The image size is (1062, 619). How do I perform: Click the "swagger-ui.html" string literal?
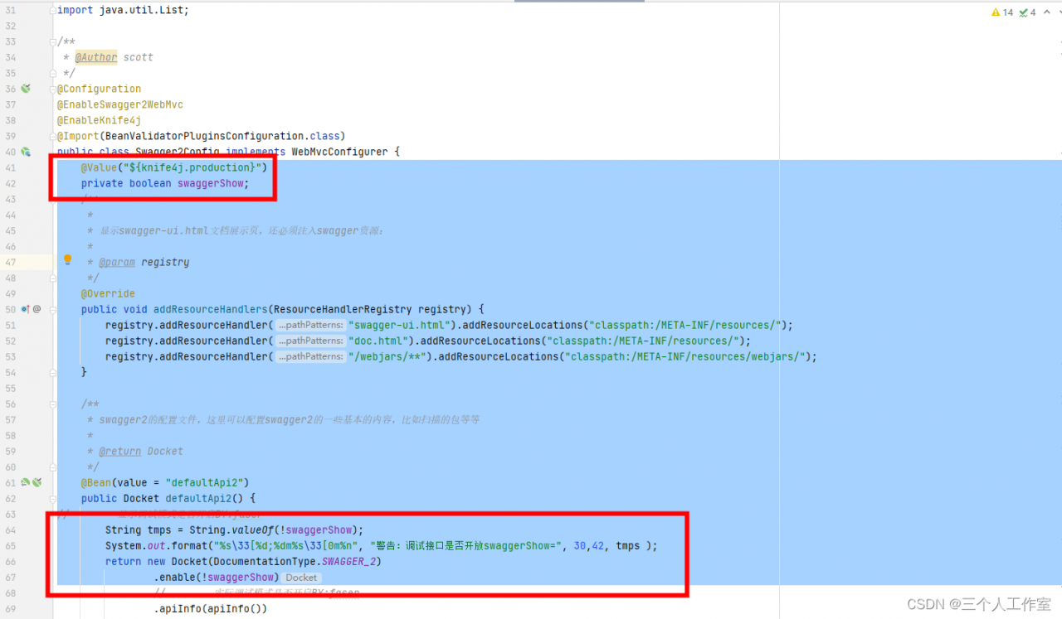pyautogui.click(x=400, y=325)
